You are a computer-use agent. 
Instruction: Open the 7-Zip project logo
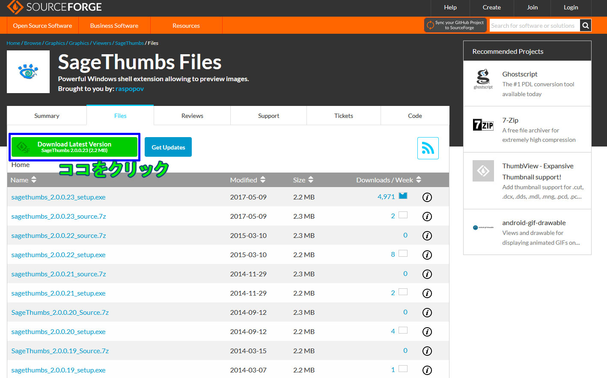click(483, 125)
